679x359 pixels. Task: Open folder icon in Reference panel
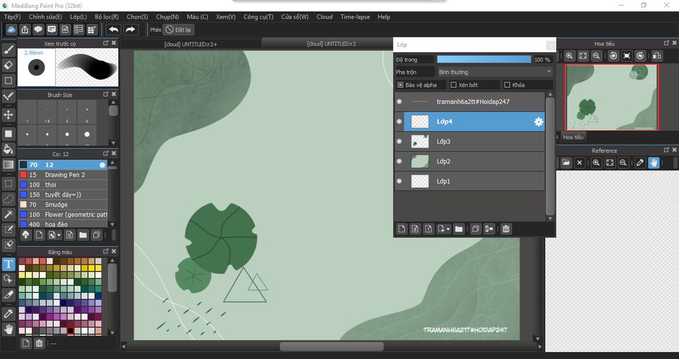coord(566,163)
